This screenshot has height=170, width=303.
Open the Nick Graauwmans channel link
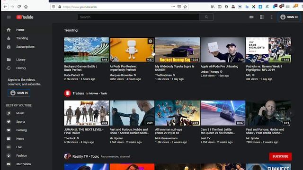[x=166, y=138]
